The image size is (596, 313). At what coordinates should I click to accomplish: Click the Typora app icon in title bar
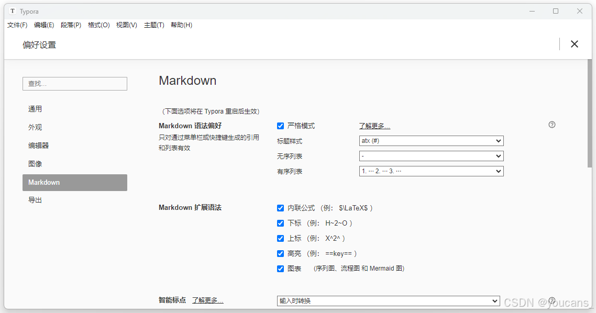[x=13, y=11]
